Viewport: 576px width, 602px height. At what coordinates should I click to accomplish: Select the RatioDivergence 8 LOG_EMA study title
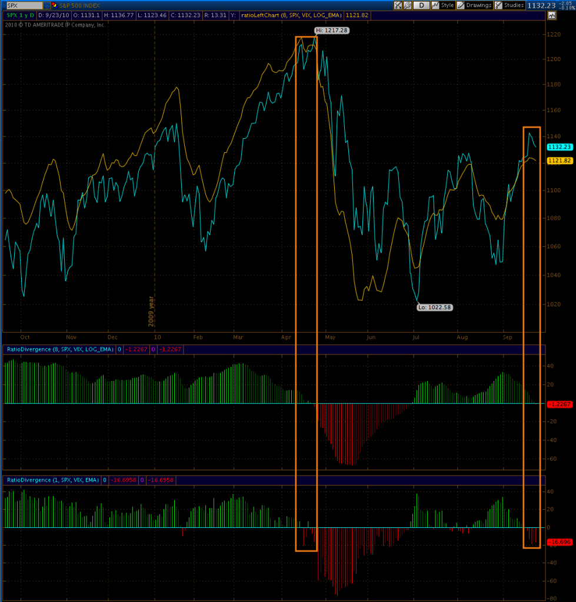coord(59,349)
